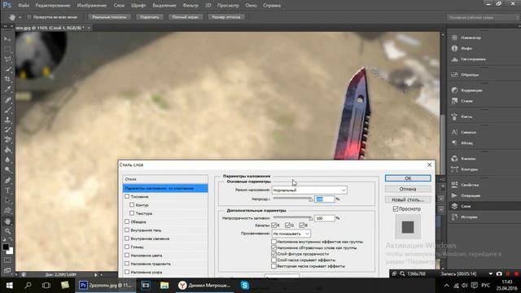The height and width of the screenshot is (293, 521).
Task: Open the Фильтр menu
Action: tap(190, 6)
